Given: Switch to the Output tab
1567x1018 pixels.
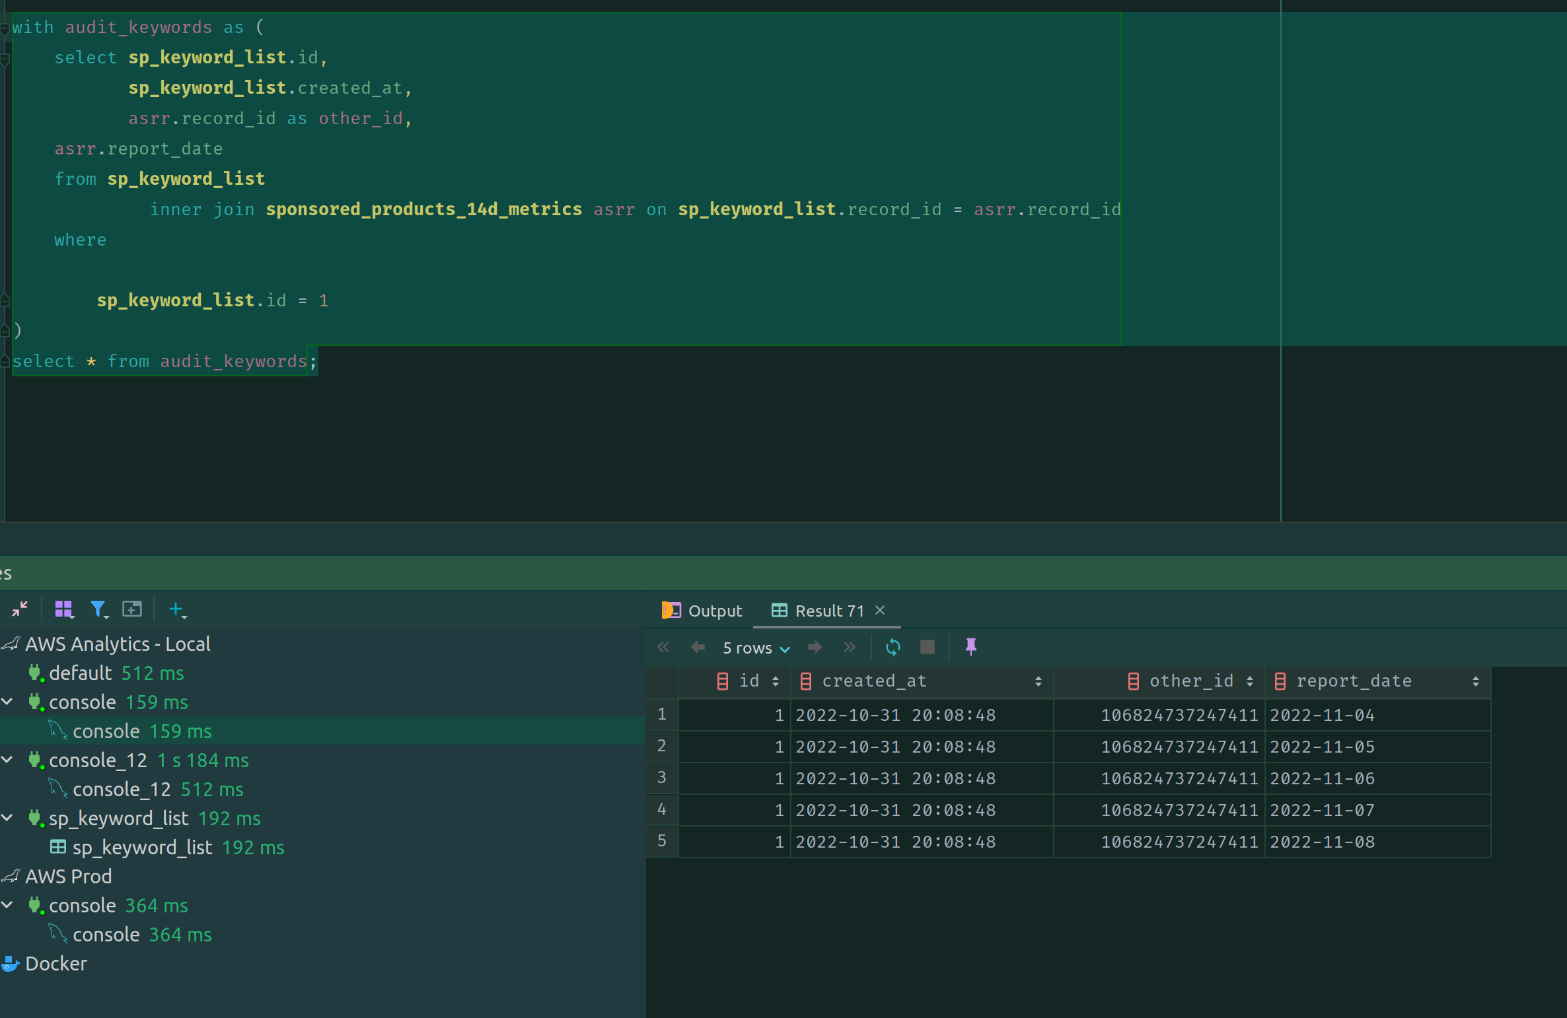Looking at the screenshot, I should pyautogui.click(x=702, y=611).
